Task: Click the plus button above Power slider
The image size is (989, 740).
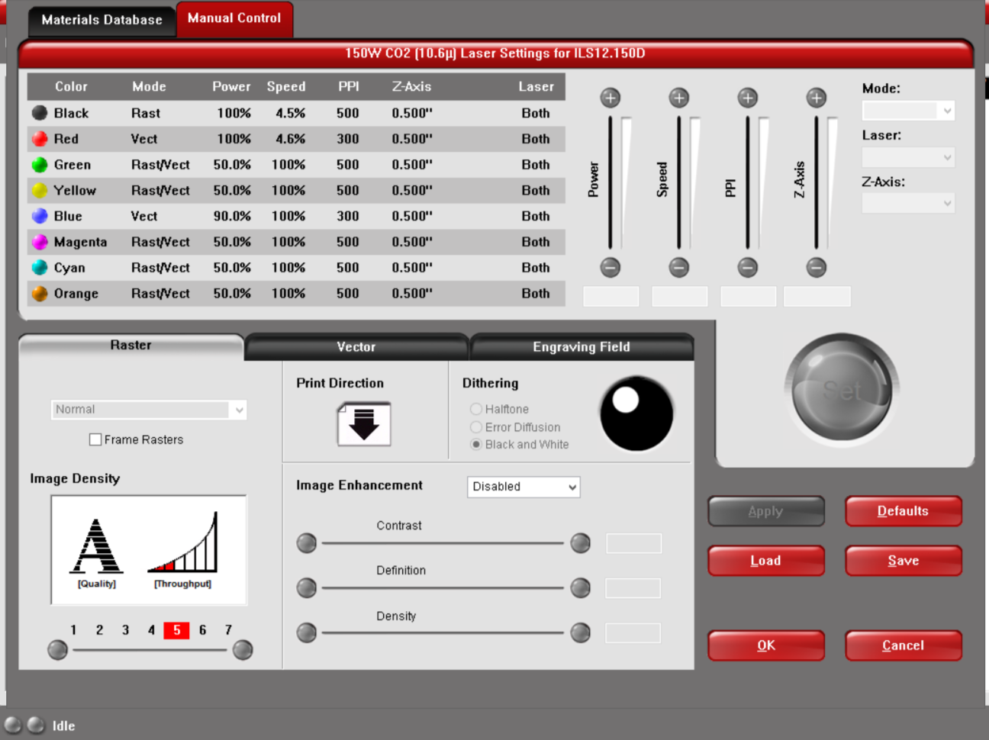Action: pos(610,98)
